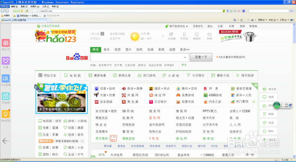
Task: Click the 手机版 phone icon
Action: pyautogui.click(x=184, y=34)
